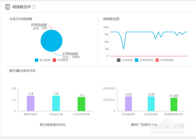196x139 pixels.
Task: Toggle the blue 正常阅读数 legend swatch in trend chart
Action: click(x=137, y=60)
